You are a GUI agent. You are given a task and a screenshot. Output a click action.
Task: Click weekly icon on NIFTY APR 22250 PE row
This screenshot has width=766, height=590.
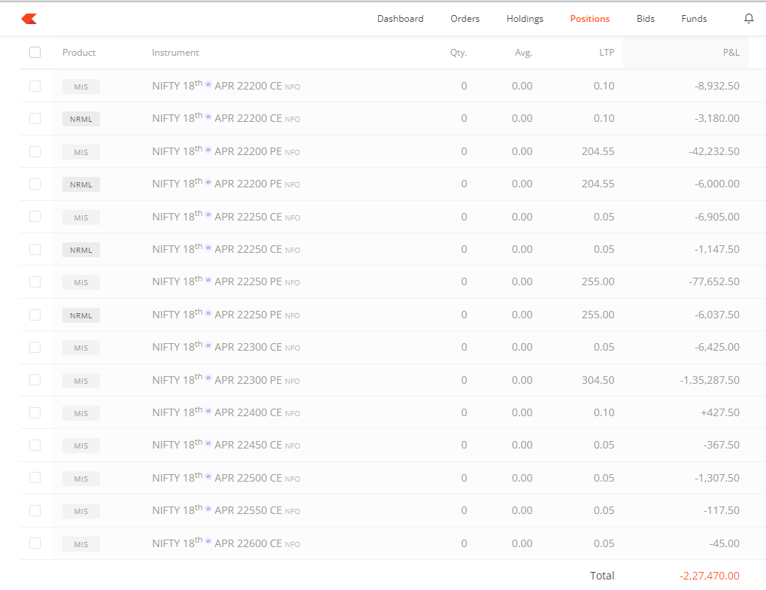click(208, 280)
